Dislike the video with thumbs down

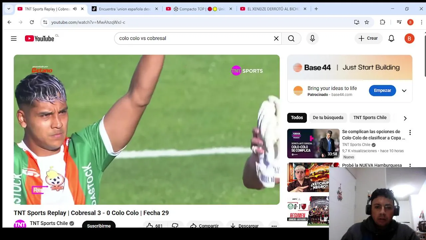coord(175,226)
